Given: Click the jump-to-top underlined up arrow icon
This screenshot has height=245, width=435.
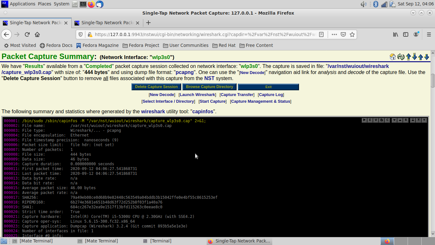Looking at the screenshot, I should (408, 57).
